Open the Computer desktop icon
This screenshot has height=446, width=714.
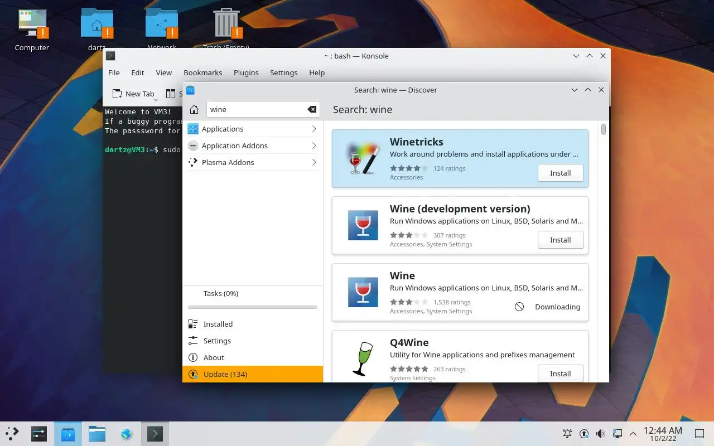coord(32,25)
